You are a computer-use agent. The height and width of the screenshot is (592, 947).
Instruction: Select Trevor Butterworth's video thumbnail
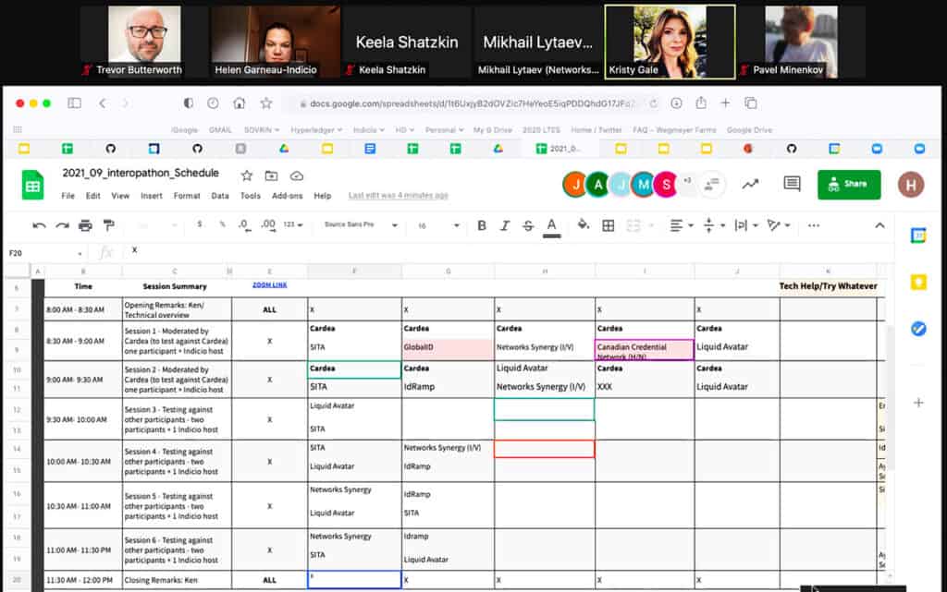[x=143, y=42]
